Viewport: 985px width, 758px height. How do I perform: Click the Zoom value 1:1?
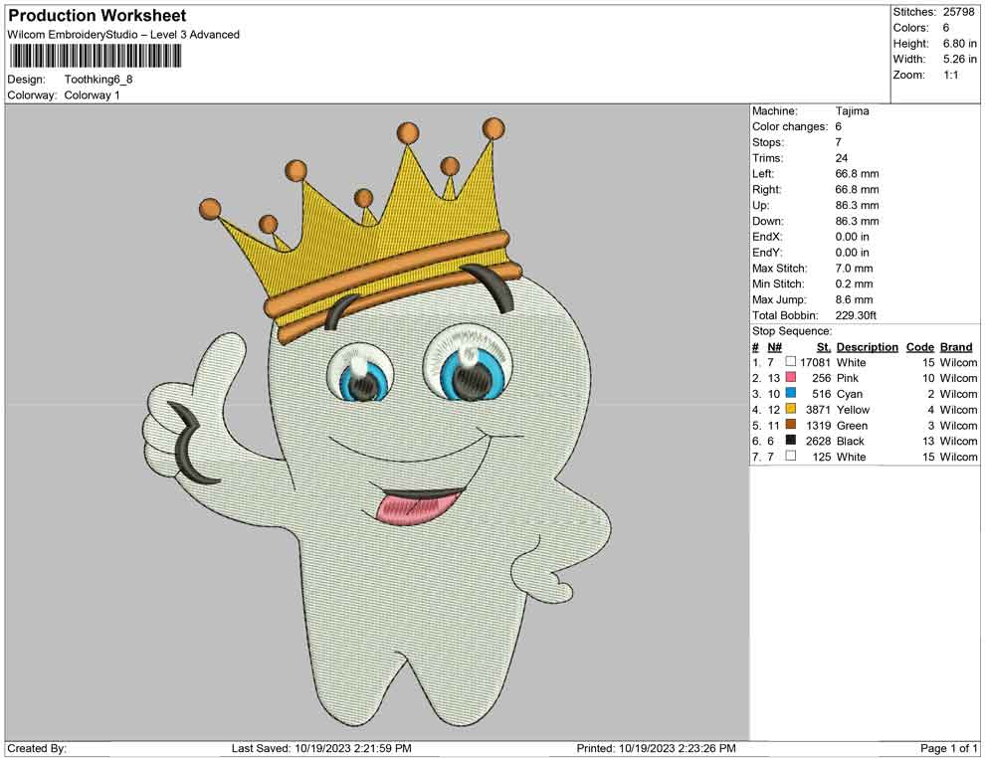tap(950, 75)
